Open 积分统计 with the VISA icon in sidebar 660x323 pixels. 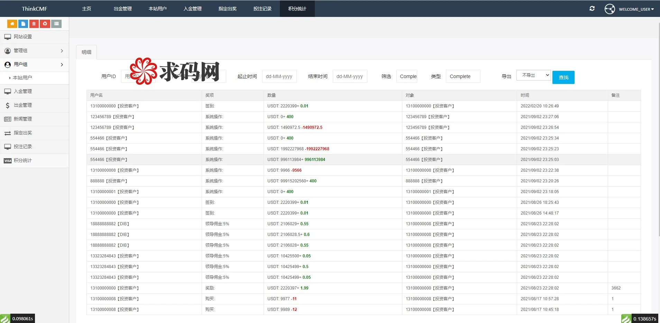[22, 160]
